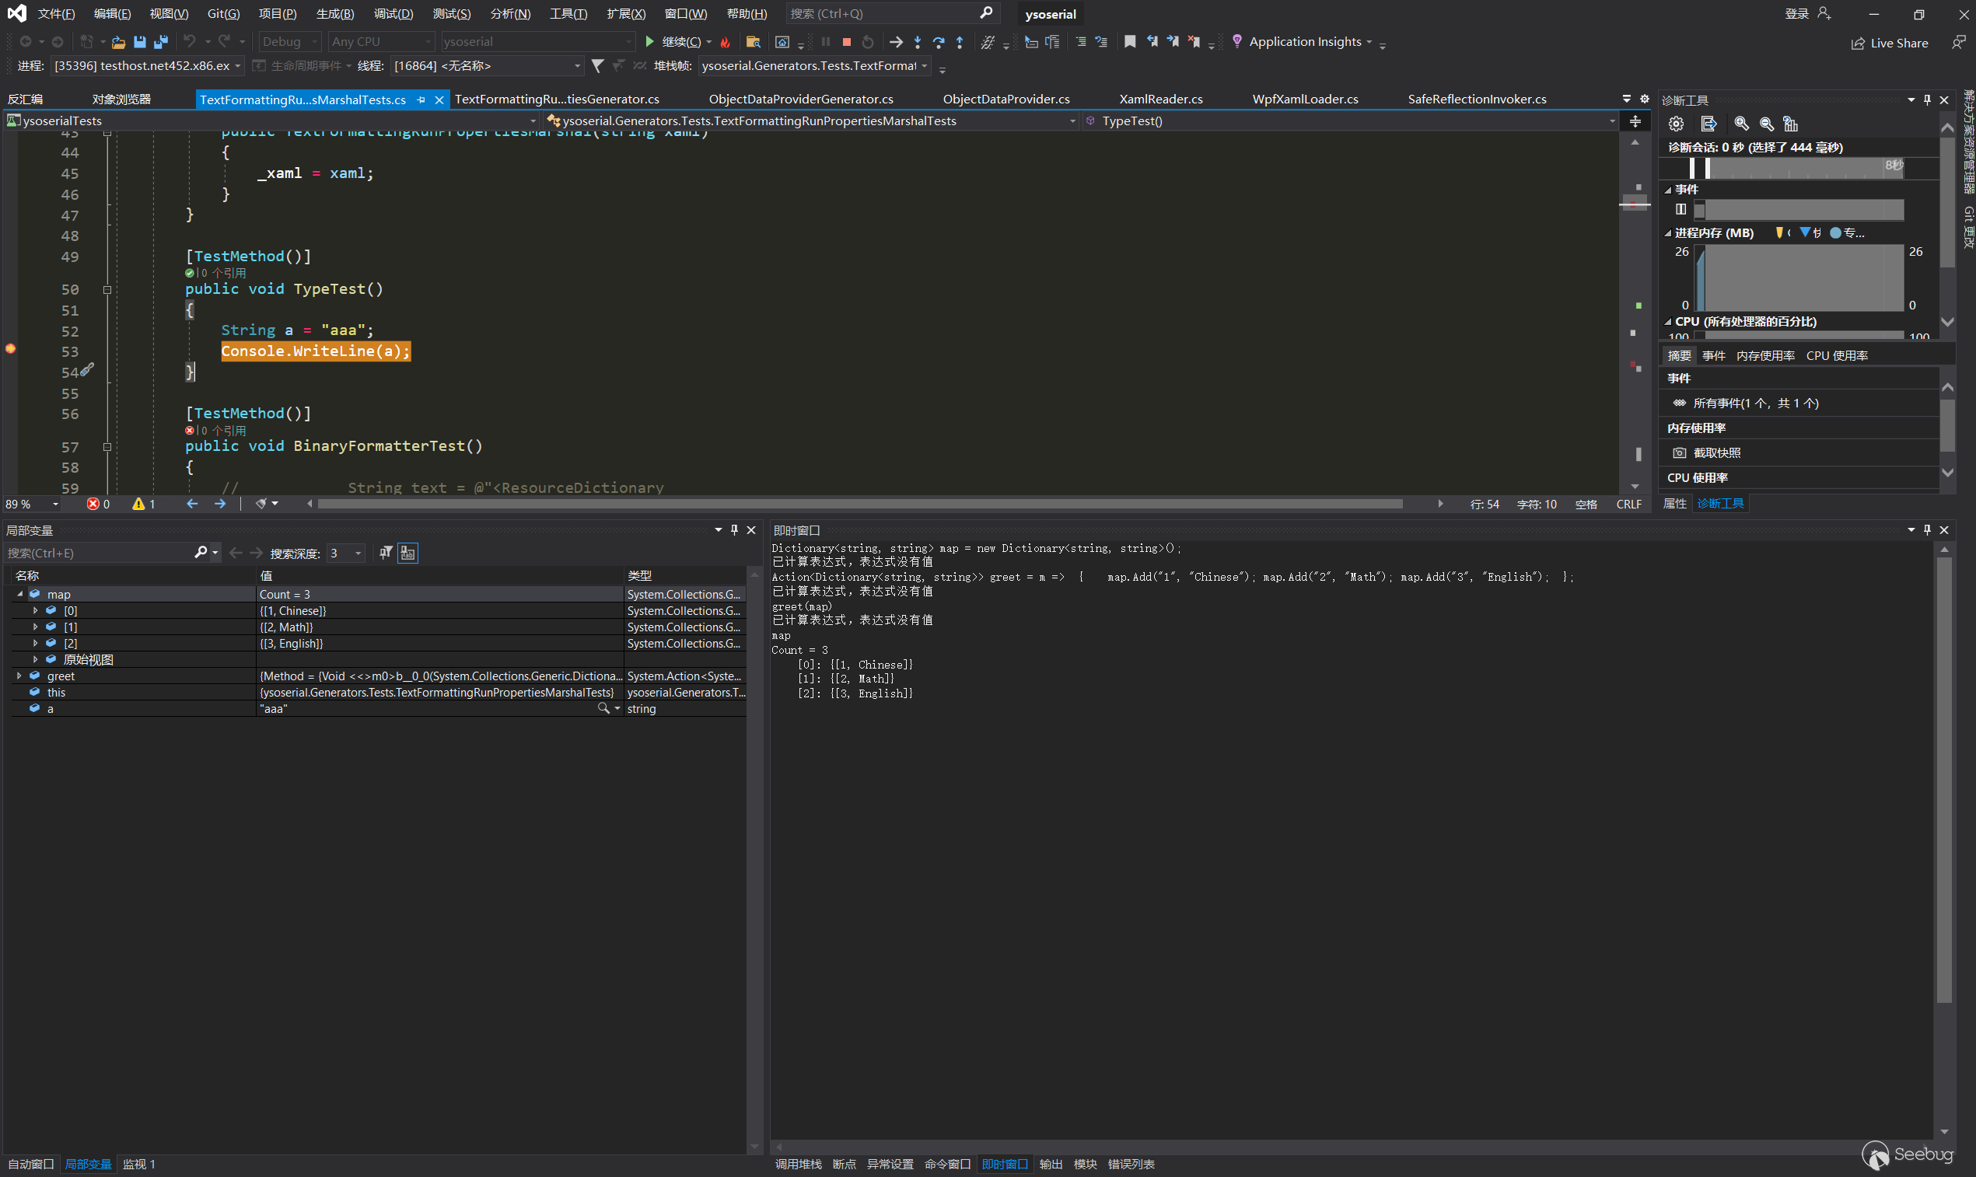Collapse the TypeTest method outline box
The height and width of the screenshot is (1177, 1976).
(x=107, y=290)
